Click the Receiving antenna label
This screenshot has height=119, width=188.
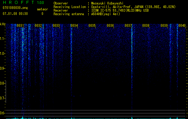point(69,14)
